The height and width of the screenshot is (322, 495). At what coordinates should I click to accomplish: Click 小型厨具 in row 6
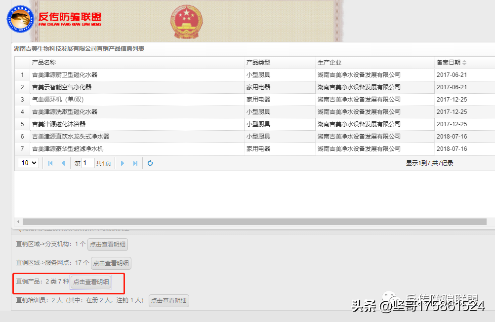point(258,137)
